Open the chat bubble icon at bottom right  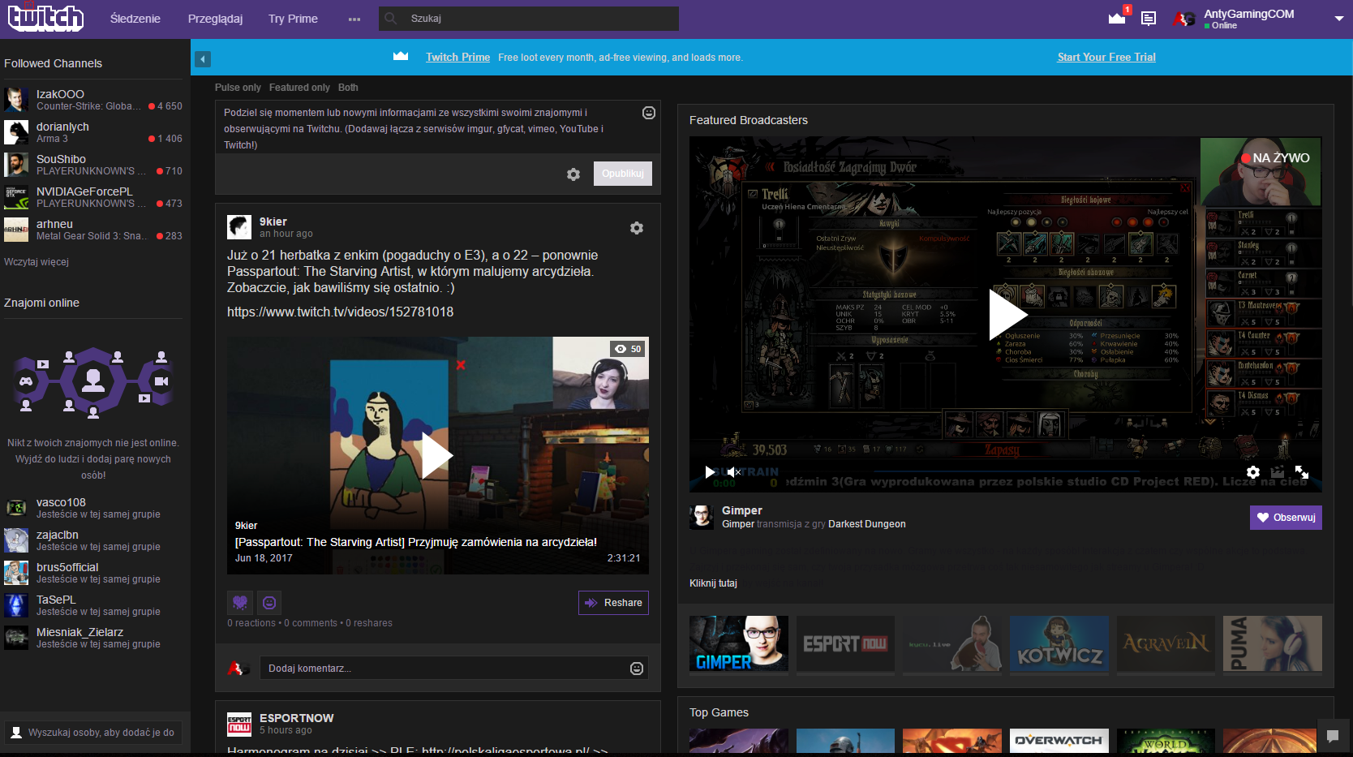click(x=1332, y=736)
